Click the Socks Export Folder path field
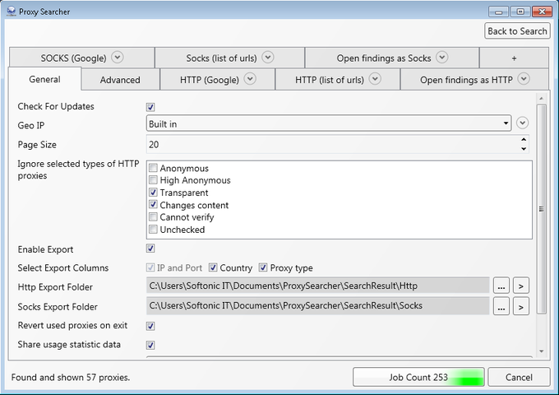Image resolution: width=559 pixels, height=395 pixels. coord(317,305)
